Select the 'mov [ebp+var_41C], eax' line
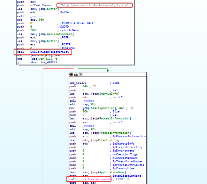This screenshot has width=207, height=184. (39, 55)
